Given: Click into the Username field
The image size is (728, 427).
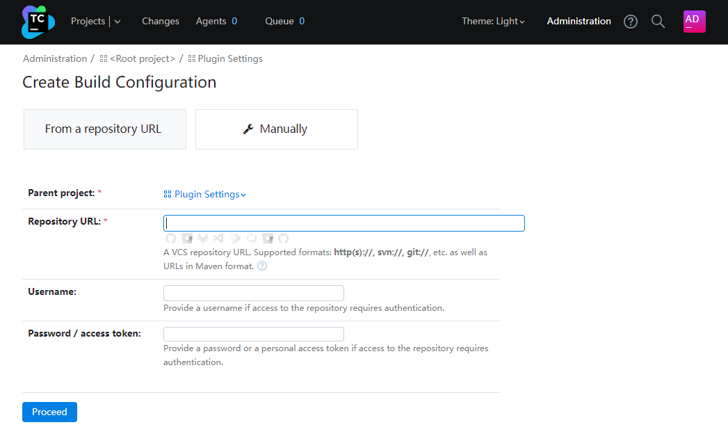Looking at the screenshot, I should 253,293.
